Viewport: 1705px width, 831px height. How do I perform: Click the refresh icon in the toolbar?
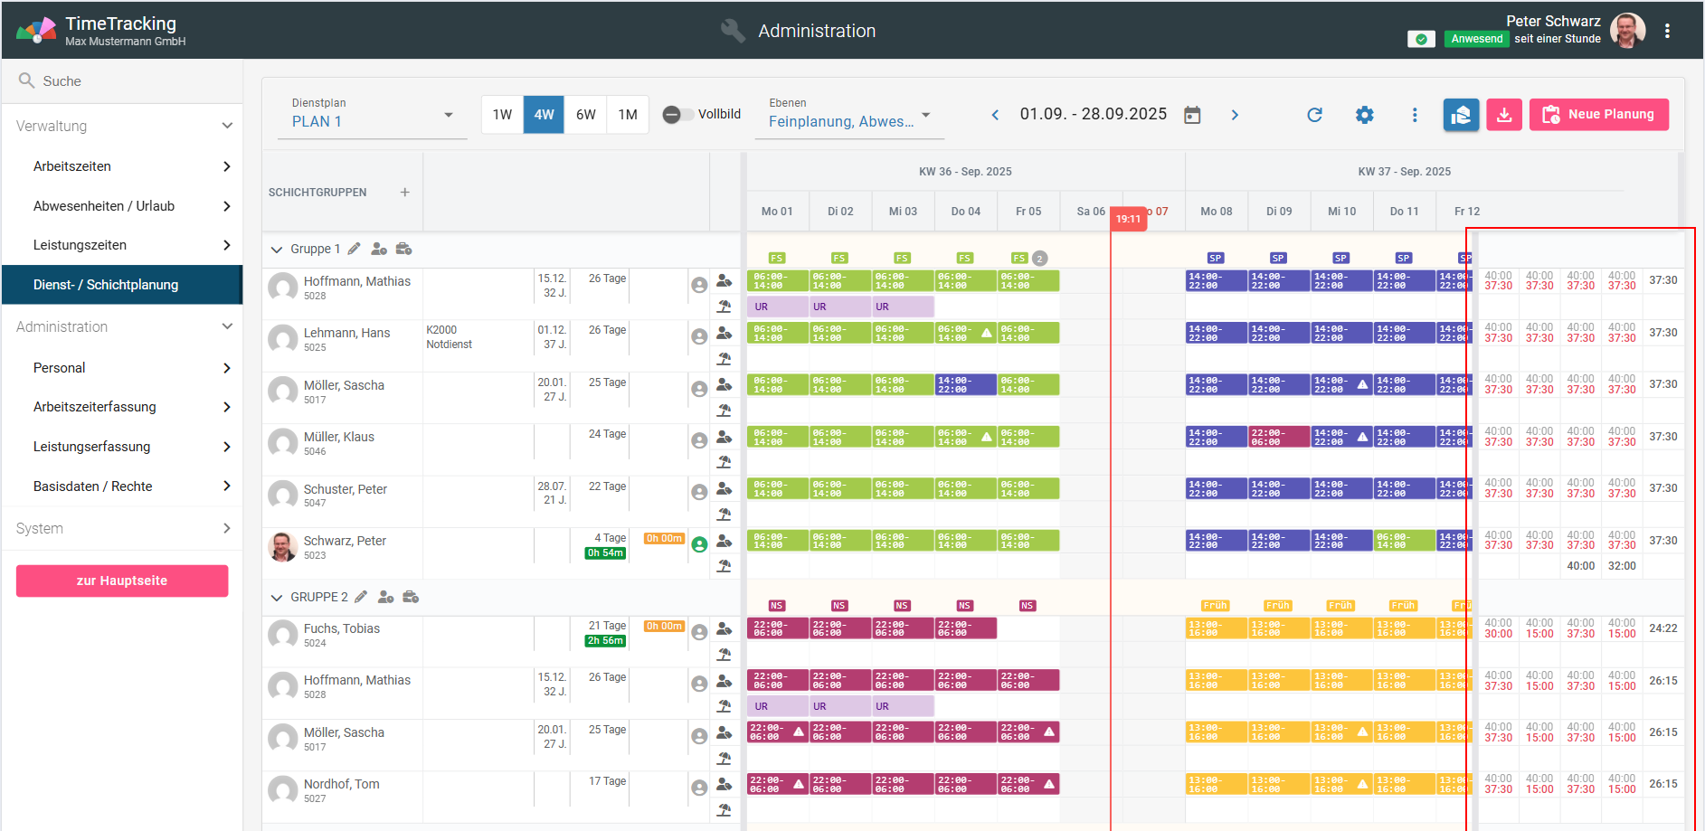coord(1314,115)
